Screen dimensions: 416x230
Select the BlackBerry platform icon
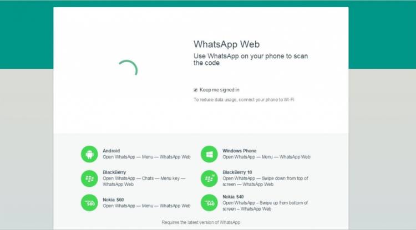click(89, 178)
